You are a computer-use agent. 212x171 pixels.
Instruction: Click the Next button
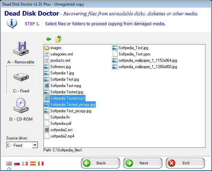[x=143, y=163]
